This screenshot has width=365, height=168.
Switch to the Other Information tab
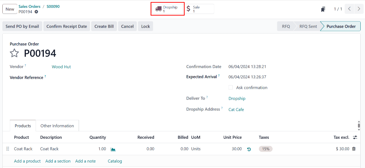[x=57, y=126]
